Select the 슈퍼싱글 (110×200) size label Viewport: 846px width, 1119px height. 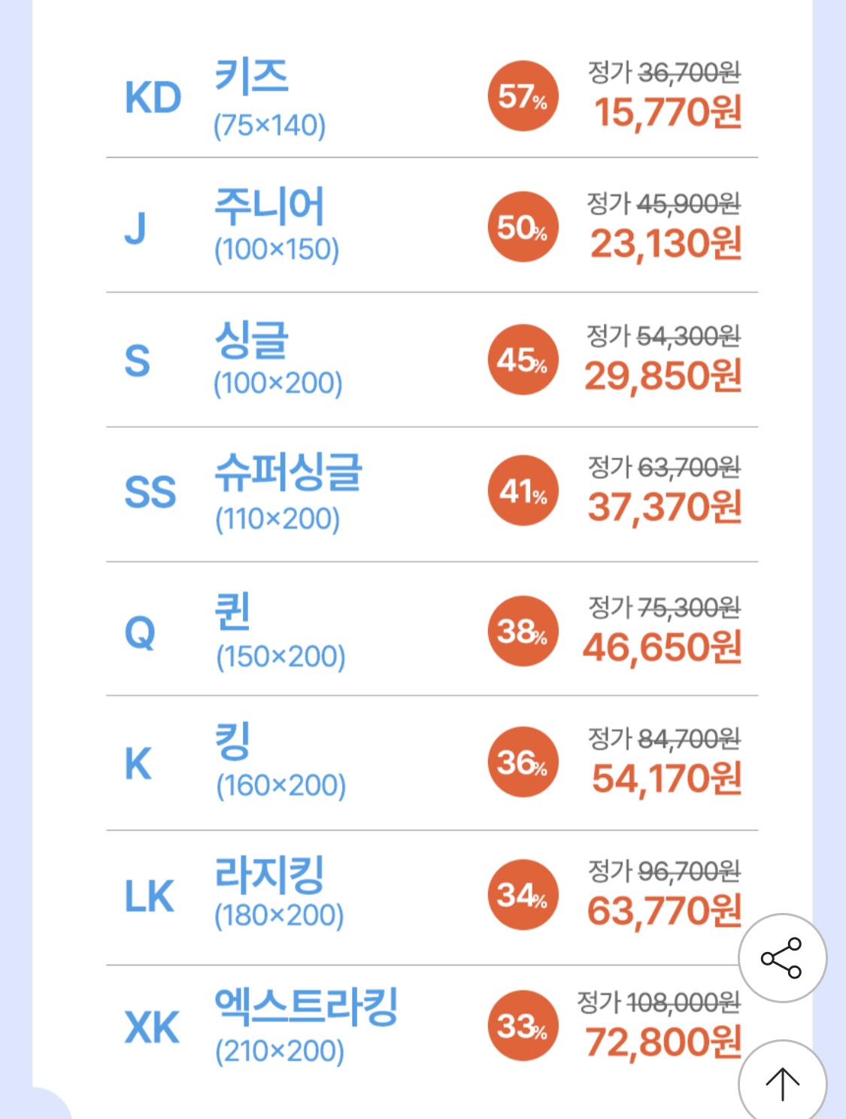click(x=288, y=493)
